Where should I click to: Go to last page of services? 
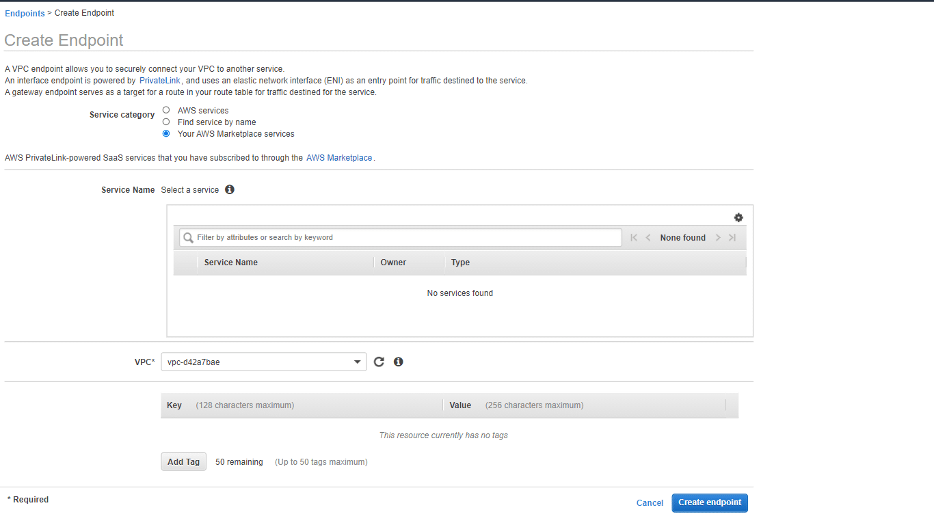click(x=732, y=237)
